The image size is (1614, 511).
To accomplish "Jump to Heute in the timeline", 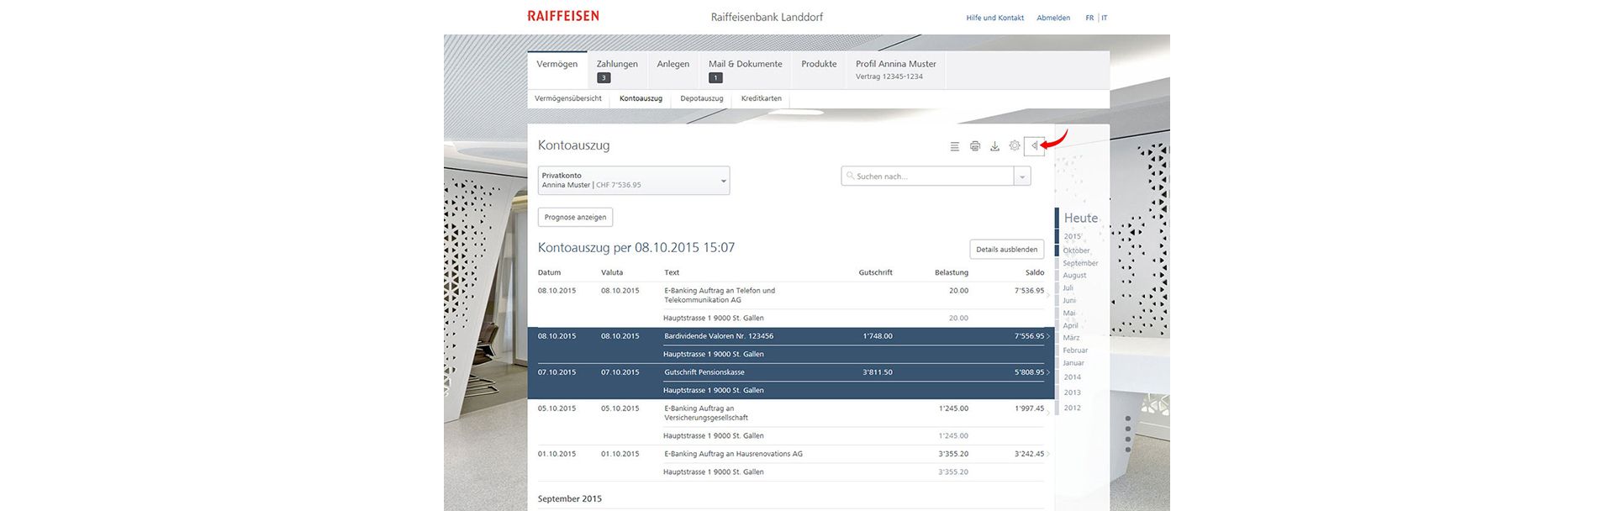I will 1081,218.
